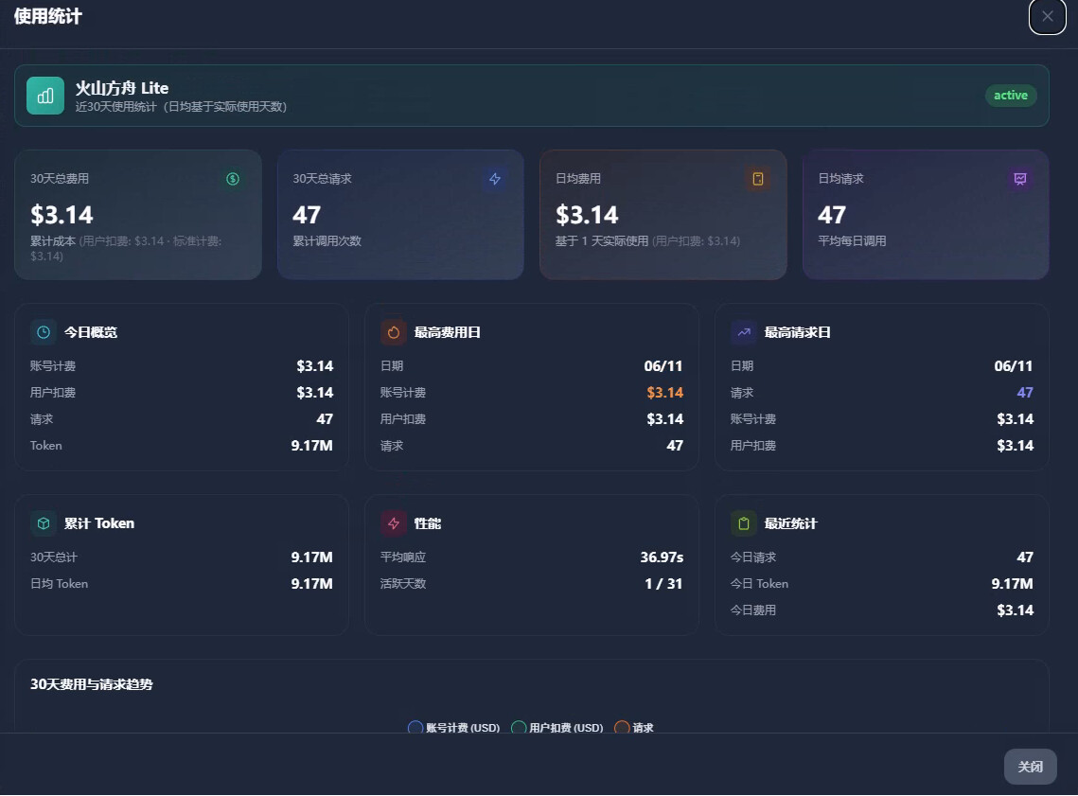Click the orange $3.14 in 最高费用日
This screenshot has width=1078, height=796.
coord(664,393)
